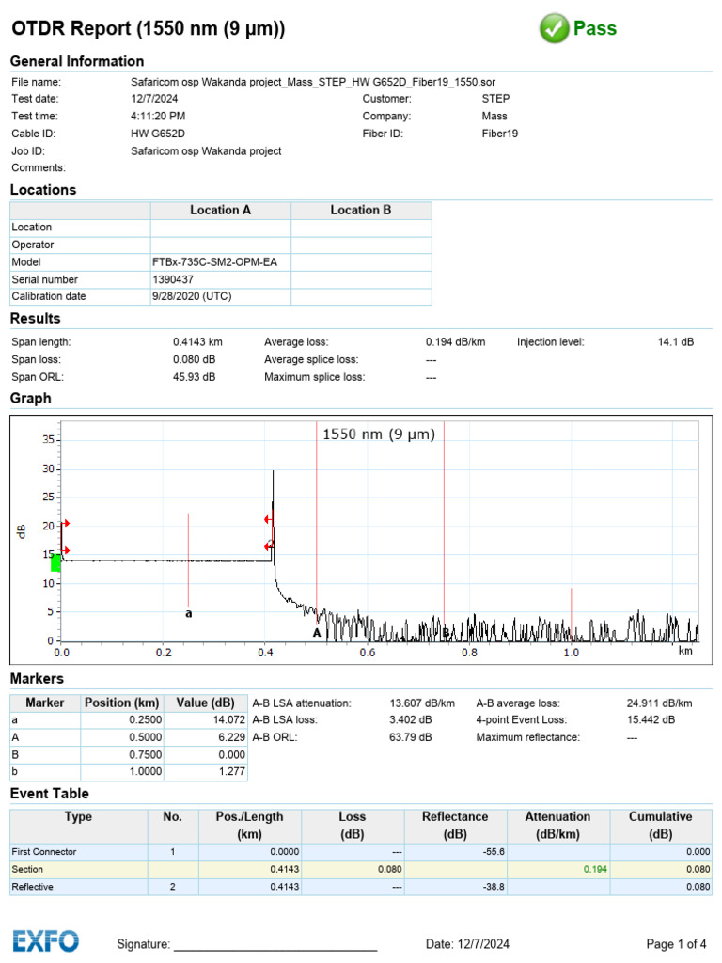Image resolution: width=722 pixels, height=963 pixels.
Task: Click the Company value Mass
Action: 494,116
